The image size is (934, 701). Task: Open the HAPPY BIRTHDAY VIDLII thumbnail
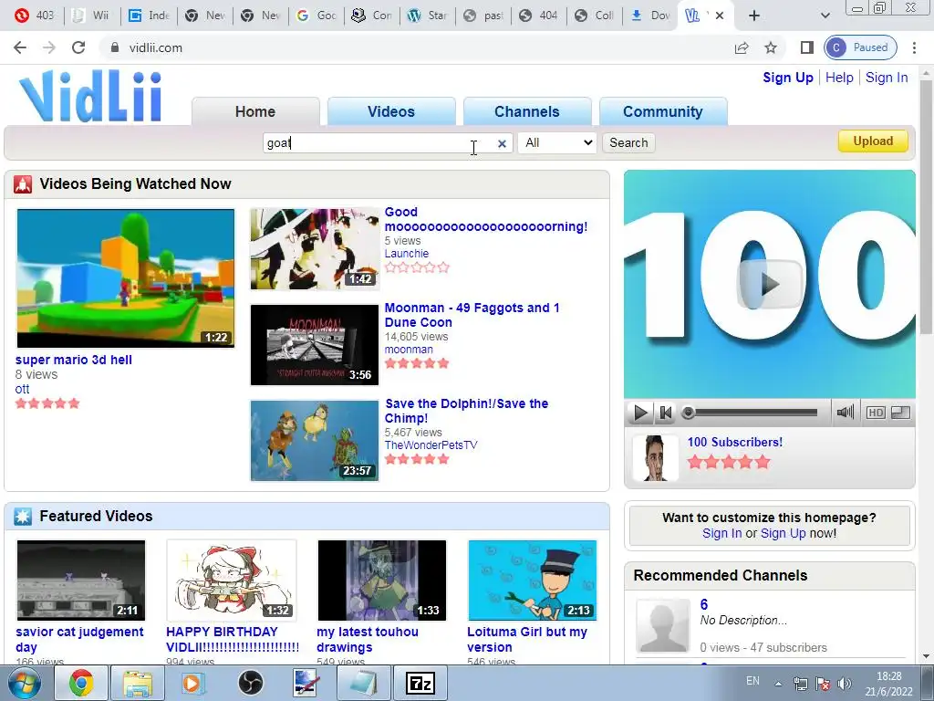click(x=231, y=581)
